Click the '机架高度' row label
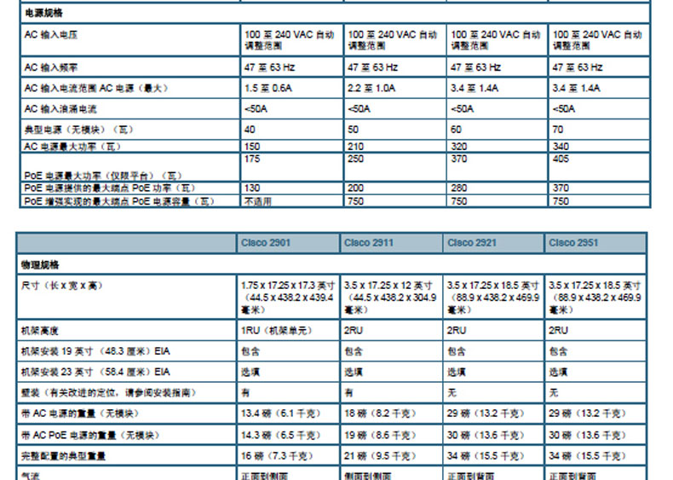This screenshot has width=673, height=480. point(39,331)
